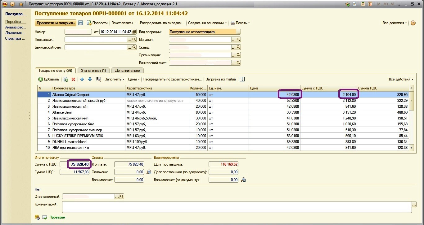
Task: Click the Добавить button to add a row
Action: click(x=49, y=79)
